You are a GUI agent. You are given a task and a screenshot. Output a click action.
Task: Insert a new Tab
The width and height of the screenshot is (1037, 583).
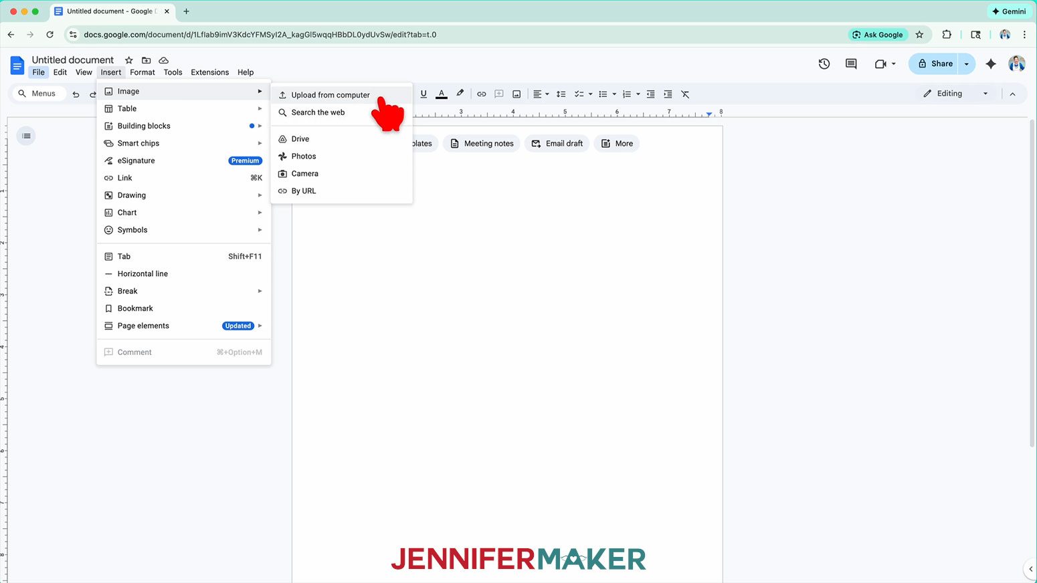coord(184,257)
